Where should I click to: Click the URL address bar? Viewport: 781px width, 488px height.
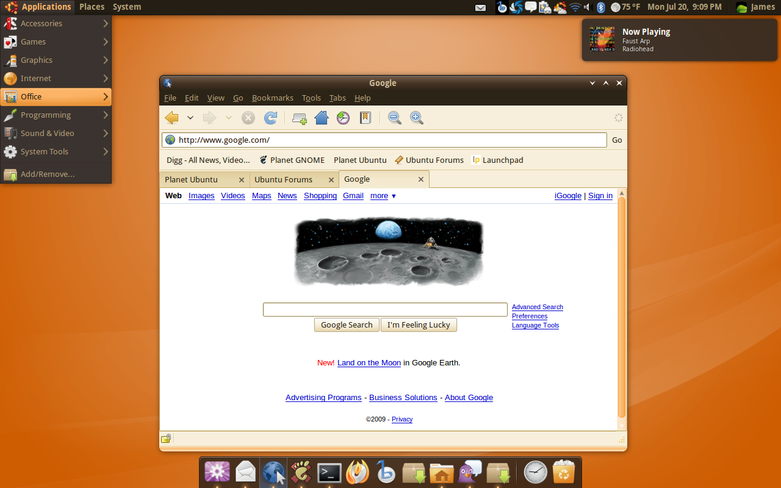pyautogui.click(x=384, y=140)
